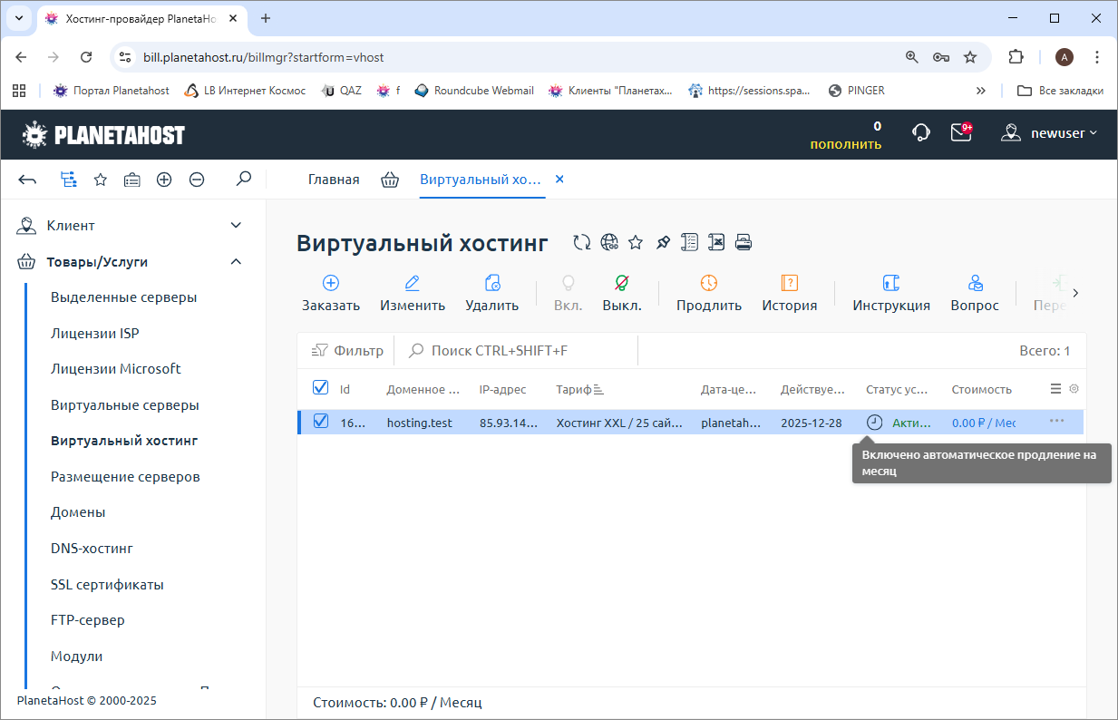The image size is (1118, 720).
Task: Click the Заказать (order) toolbar icon
Action: pyautogui.click(x=331, y=283)
